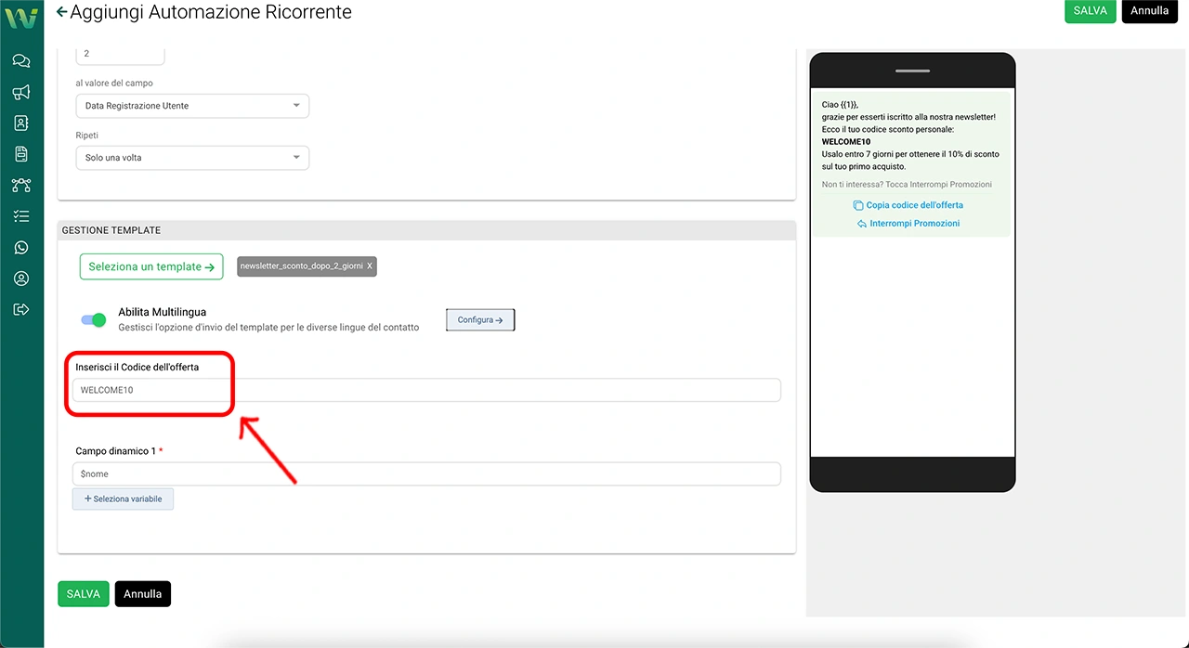Click the templates document icon in sidebar
Screen dimensions: 1189x648
[21, 154]
